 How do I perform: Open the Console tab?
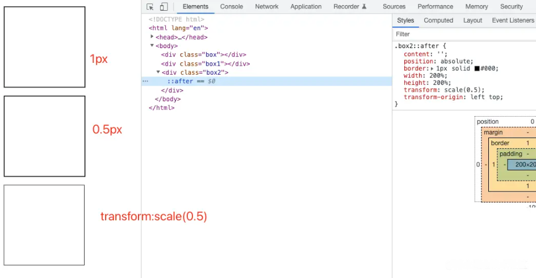click(232, 6)
